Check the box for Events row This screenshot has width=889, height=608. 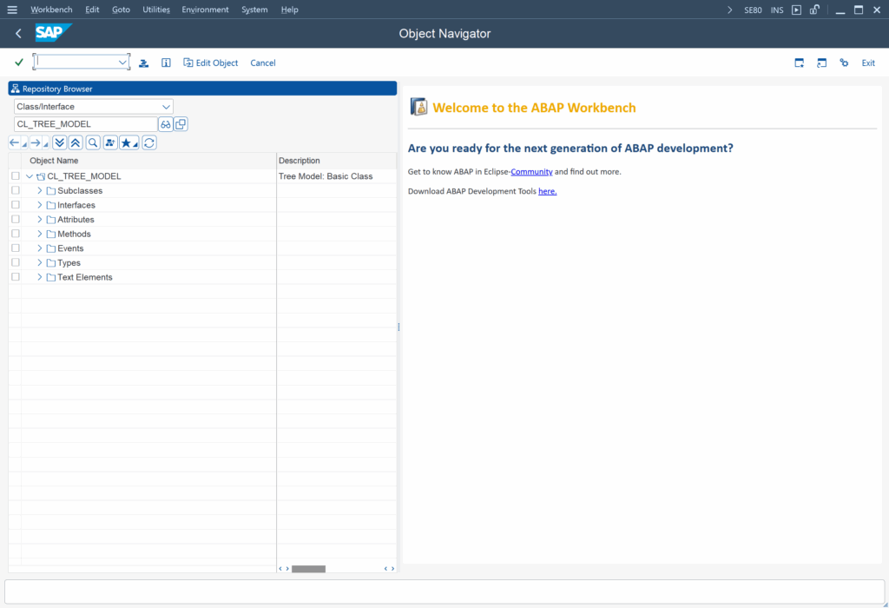(16, 248)
